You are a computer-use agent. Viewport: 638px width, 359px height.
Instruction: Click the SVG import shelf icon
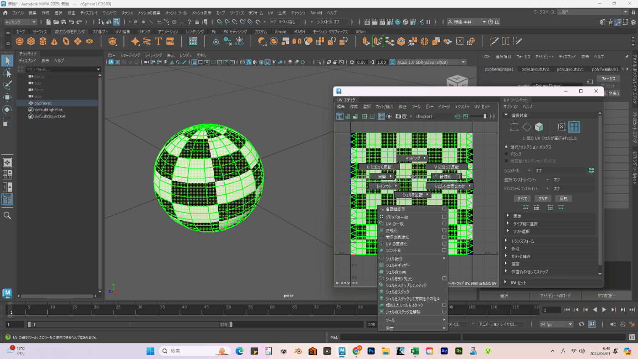[x=170, y=42]
